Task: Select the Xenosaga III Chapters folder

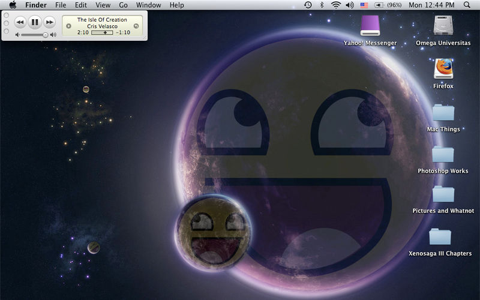Action: click(440, 236)
